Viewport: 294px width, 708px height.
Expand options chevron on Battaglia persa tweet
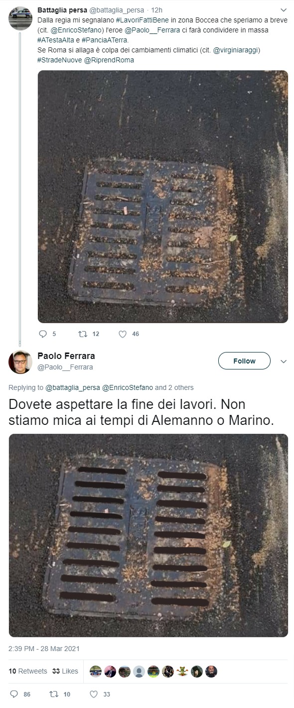click(284, 10)
